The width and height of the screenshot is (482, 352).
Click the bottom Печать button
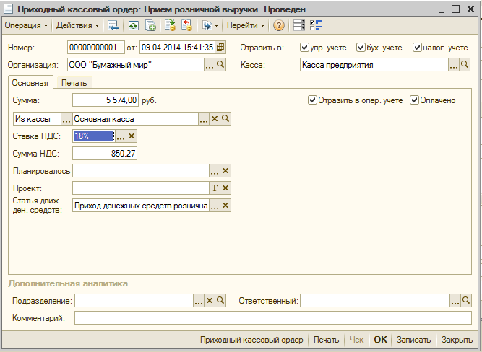pyautogui.click(x=326, y=340)
